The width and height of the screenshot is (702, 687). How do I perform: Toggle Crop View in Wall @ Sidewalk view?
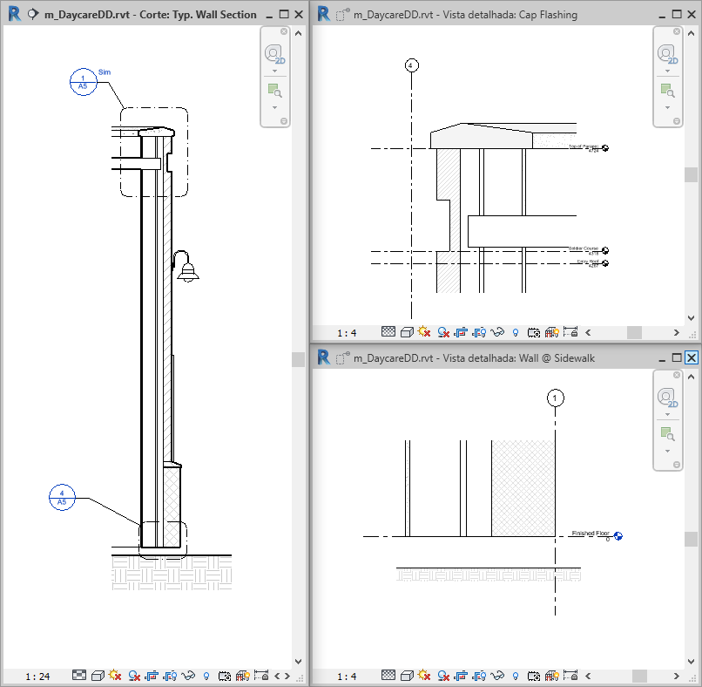[461, 676]
